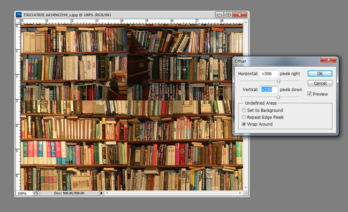Viewport: 348px width, 212px height.
Task: Select Set to Background option
Action: pos(244,110)
